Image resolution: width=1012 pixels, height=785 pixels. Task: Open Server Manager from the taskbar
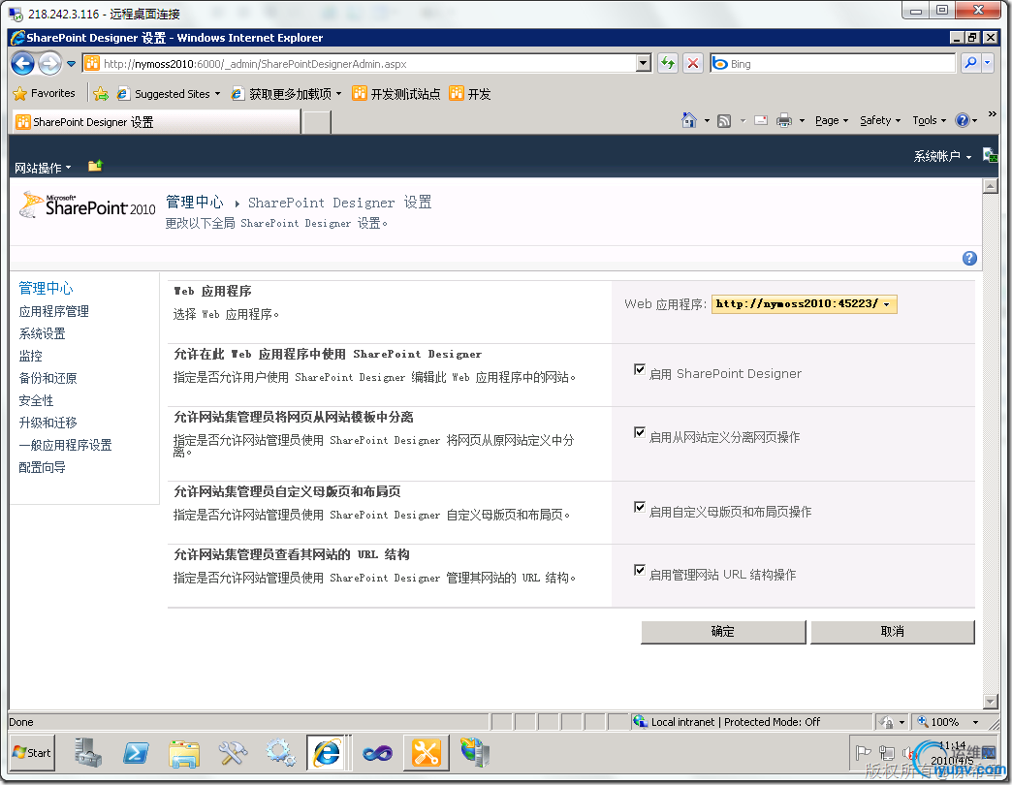pyautogui.click(x=88, y=753)
